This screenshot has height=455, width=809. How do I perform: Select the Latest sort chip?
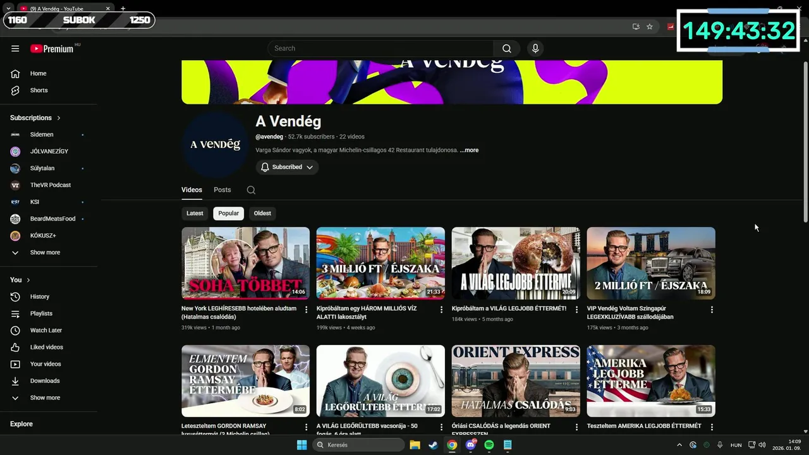coord(195,214)
